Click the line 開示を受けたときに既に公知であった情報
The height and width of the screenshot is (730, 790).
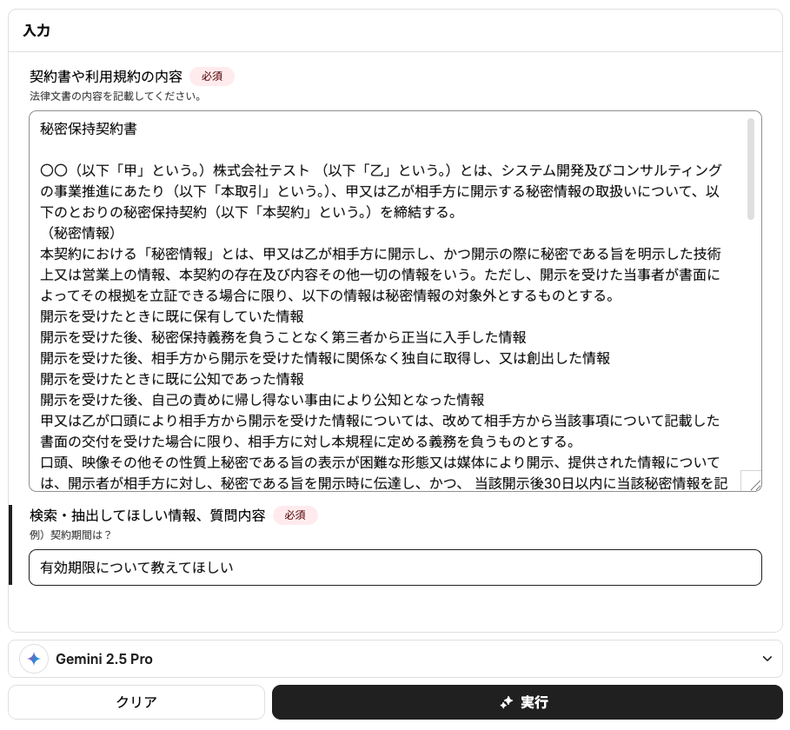click(172, 379)
